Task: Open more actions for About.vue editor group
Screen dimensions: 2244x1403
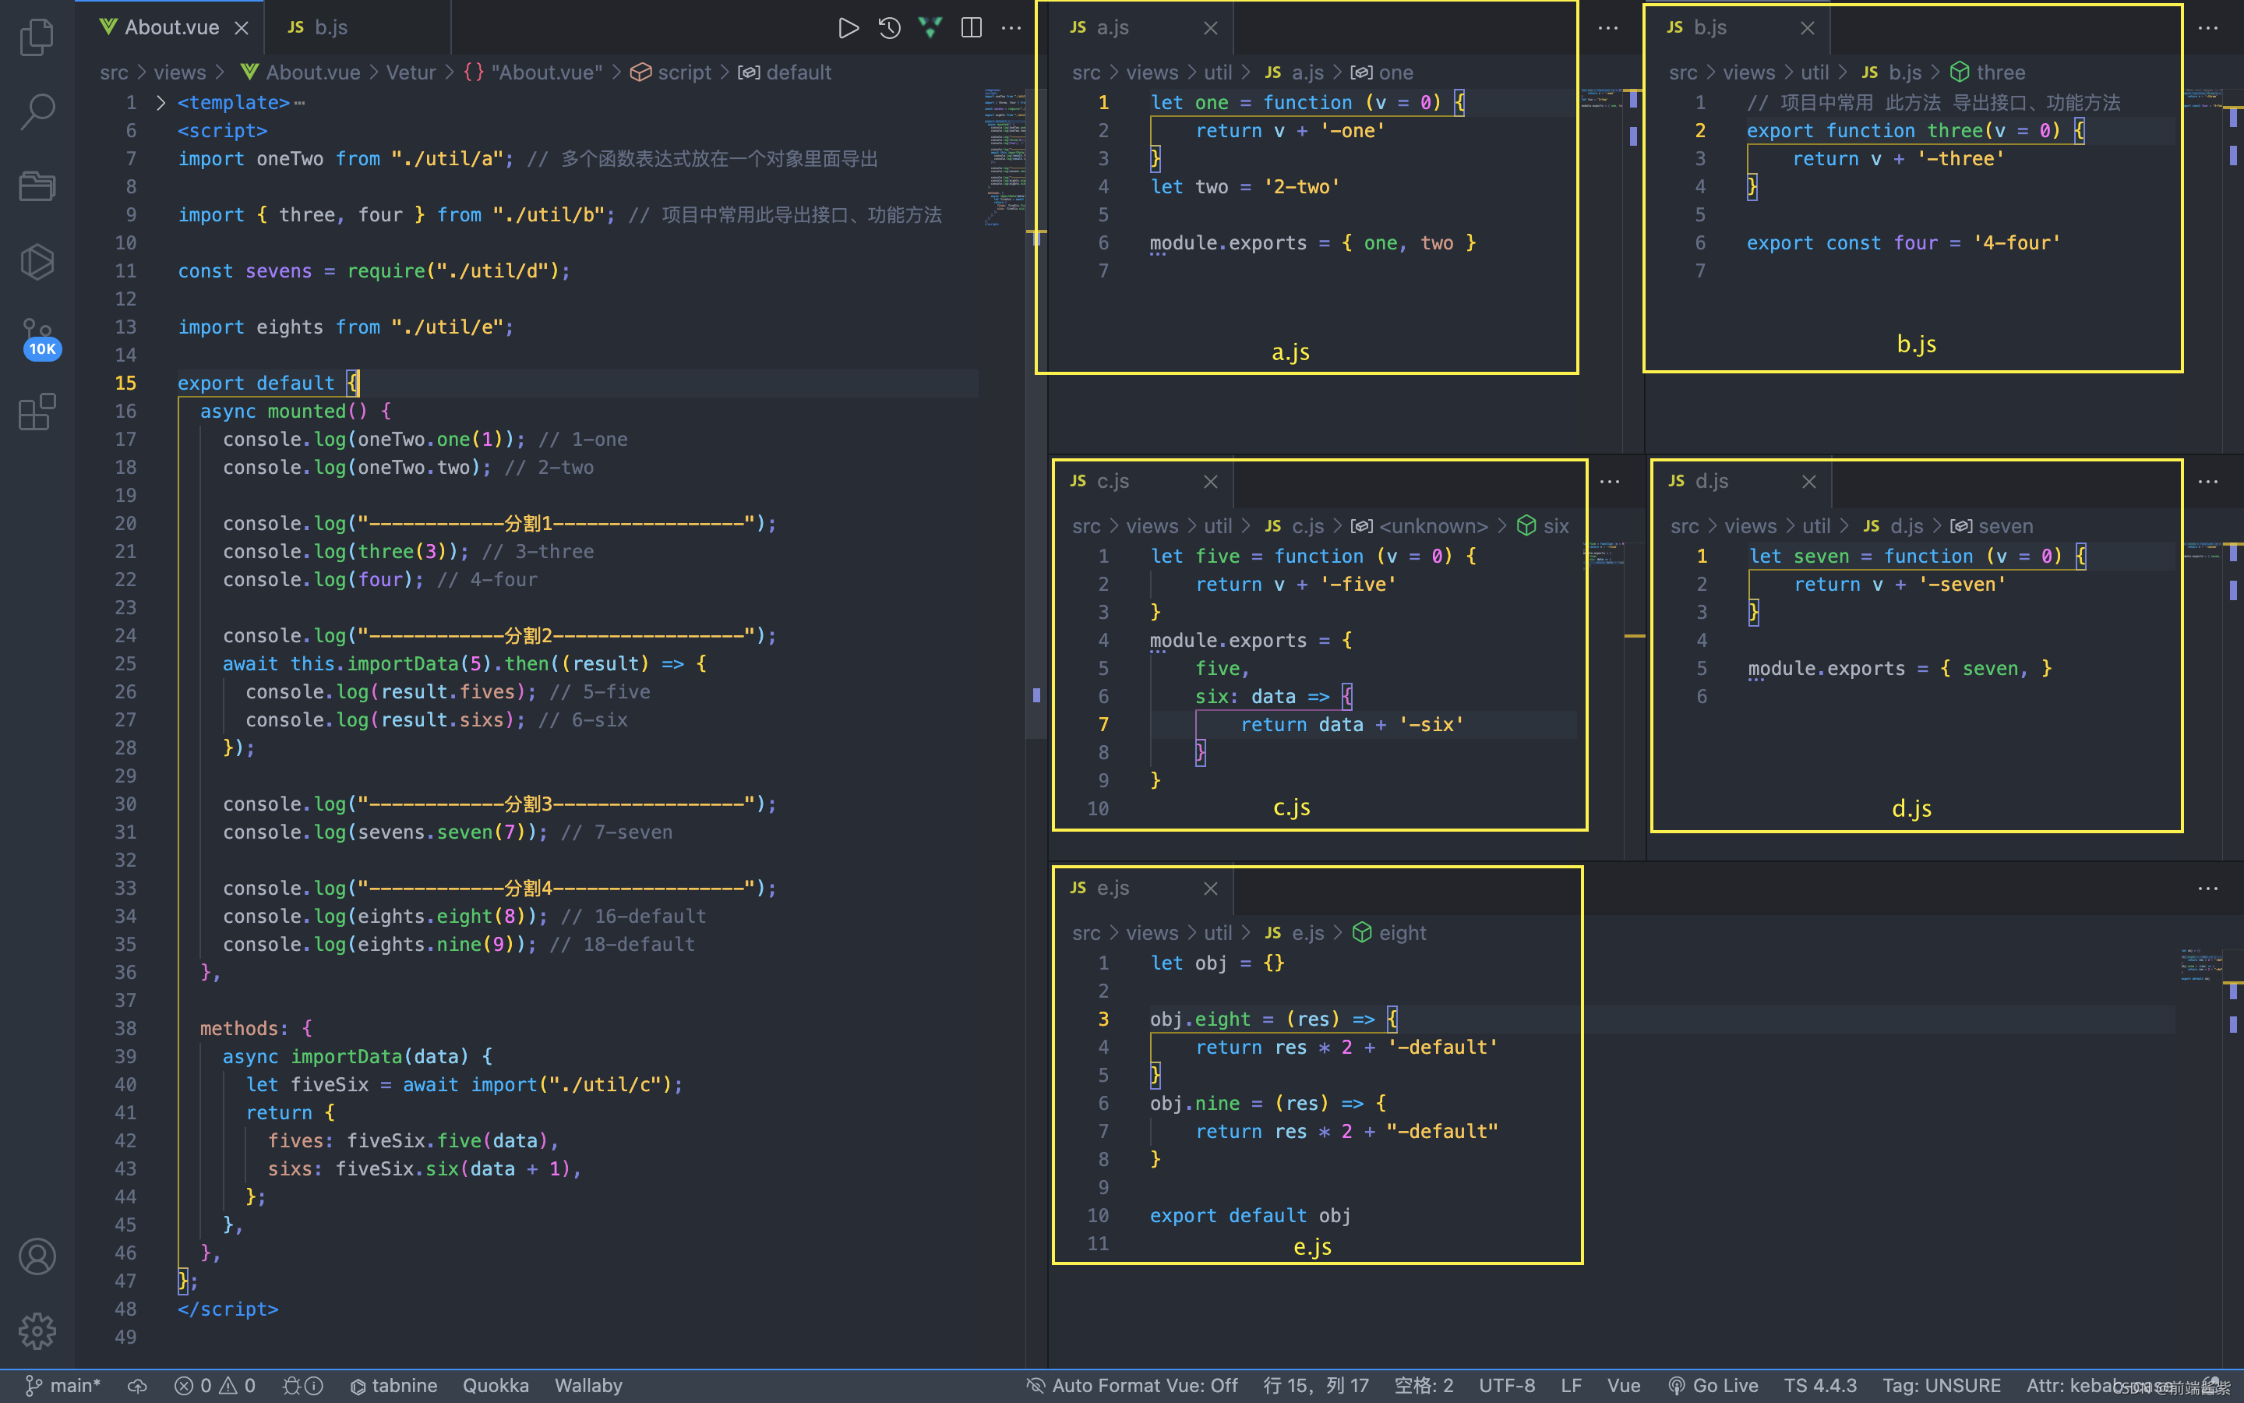Action: point(1011,28)
